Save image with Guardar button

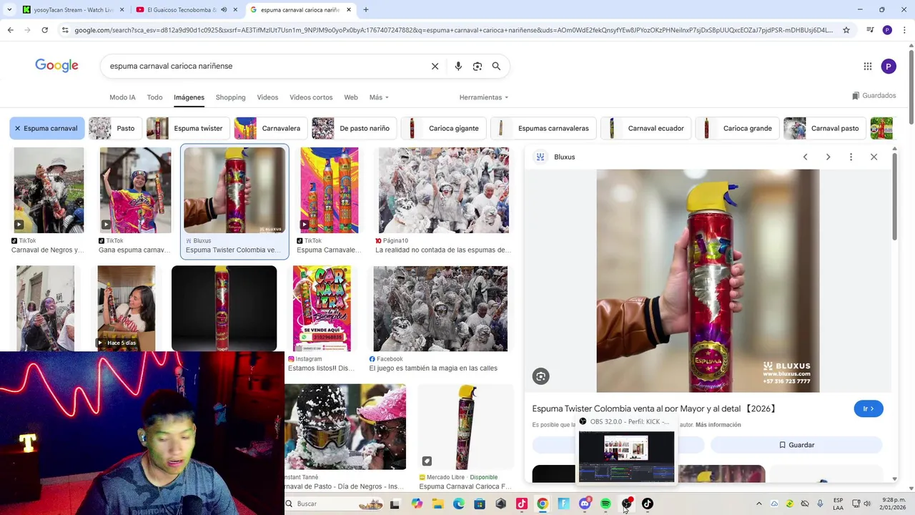(796, 445)
